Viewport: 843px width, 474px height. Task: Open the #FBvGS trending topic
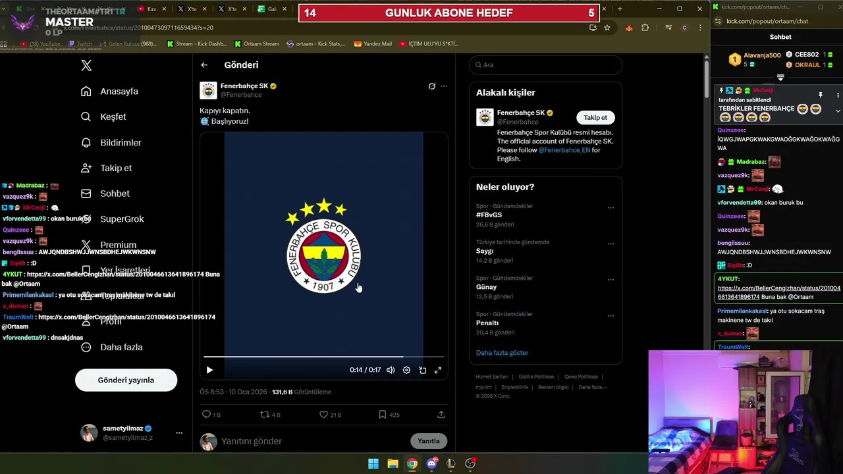489,215
